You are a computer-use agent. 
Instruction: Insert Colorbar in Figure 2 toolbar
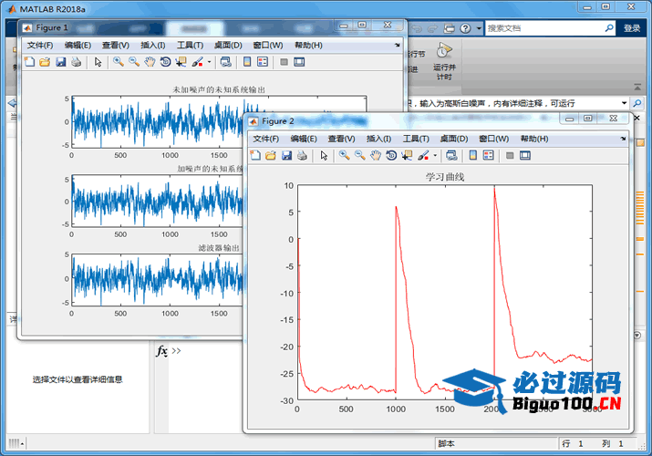pyautogui.click(x=472, y=155)
